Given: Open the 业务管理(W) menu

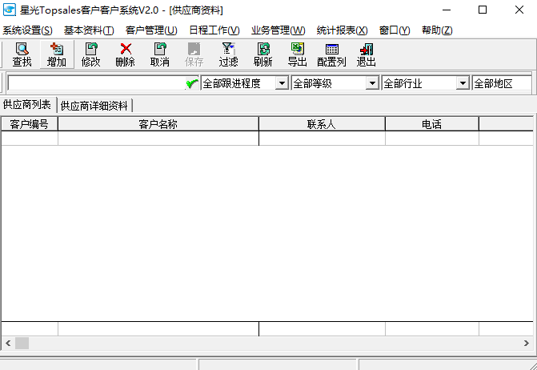Looking at the screenshot, I should pyautogui.click(x=278, y=30).
